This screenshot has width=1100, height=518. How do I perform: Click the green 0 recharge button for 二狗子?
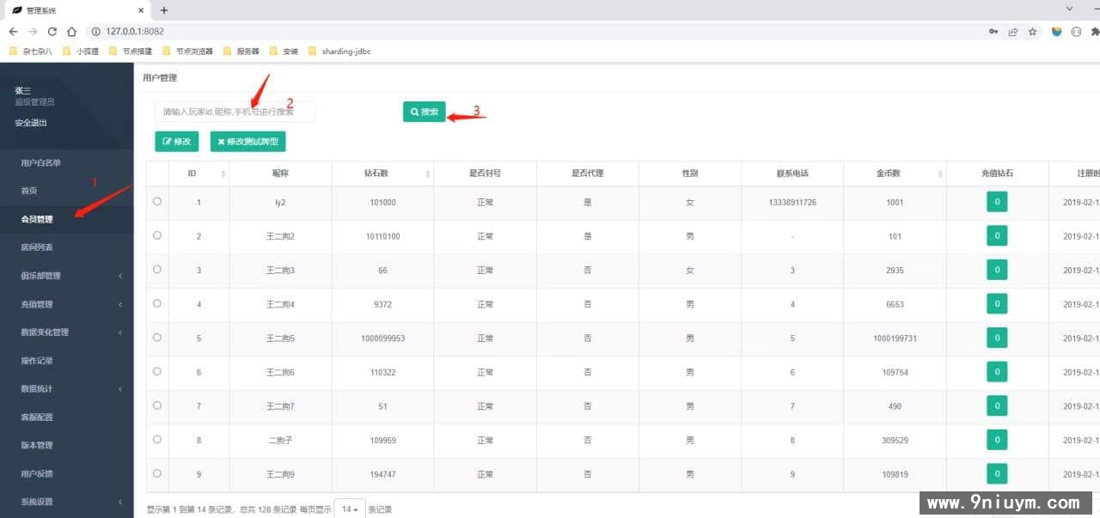(x=997, y=440)
